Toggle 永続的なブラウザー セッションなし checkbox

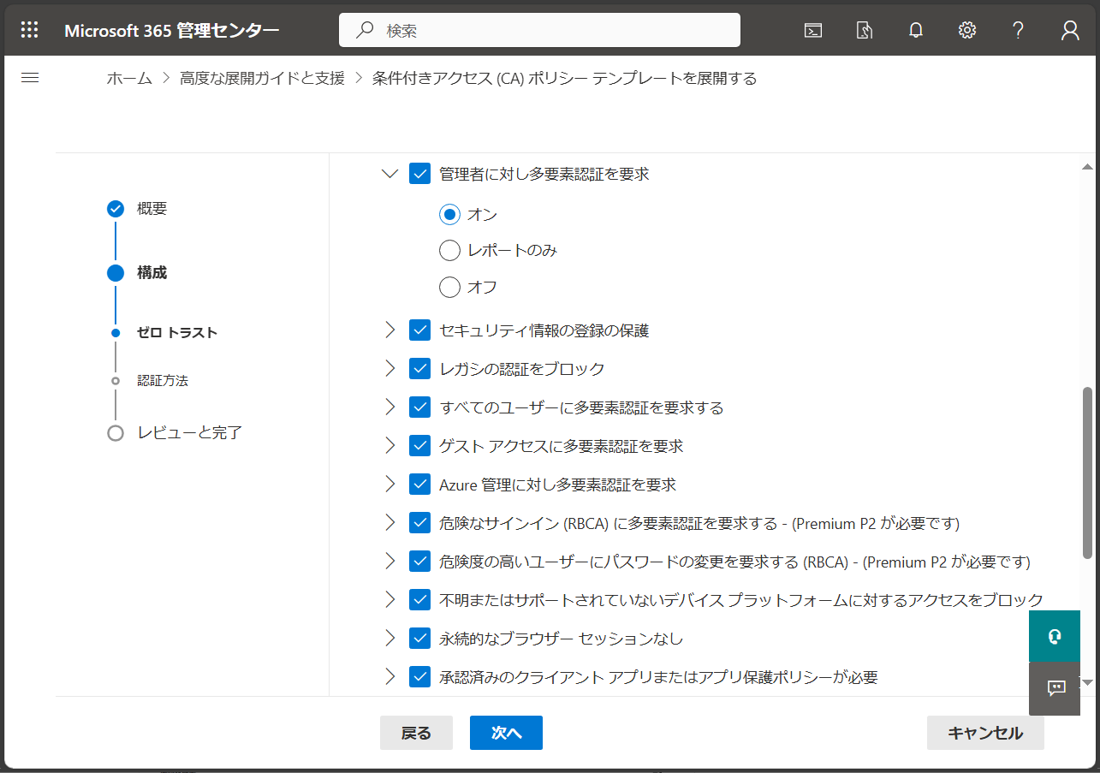(419, 639)
